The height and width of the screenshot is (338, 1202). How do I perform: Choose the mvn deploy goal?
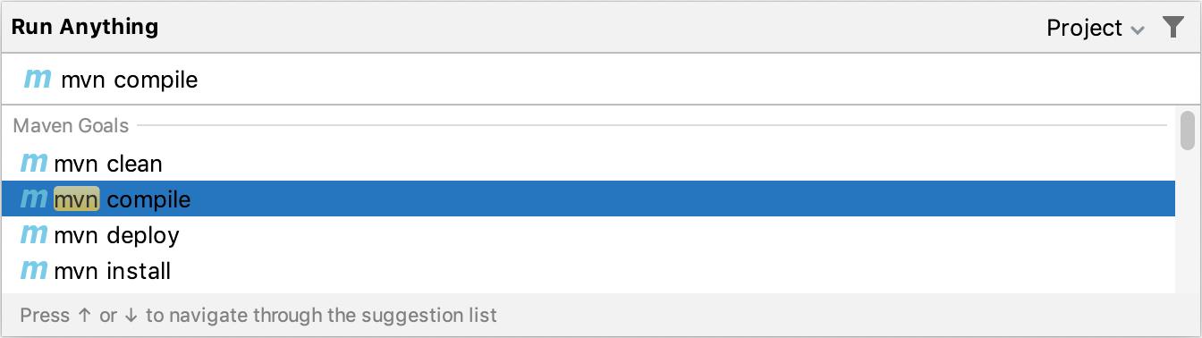tap(588, 235)
